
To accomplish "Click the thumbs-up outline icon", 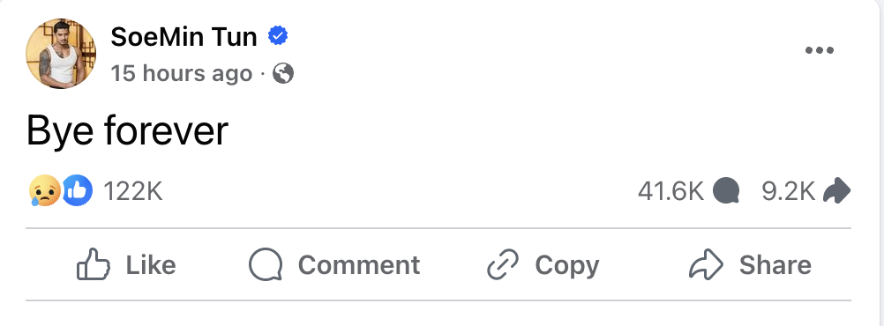I will click(x=94, y=264).
